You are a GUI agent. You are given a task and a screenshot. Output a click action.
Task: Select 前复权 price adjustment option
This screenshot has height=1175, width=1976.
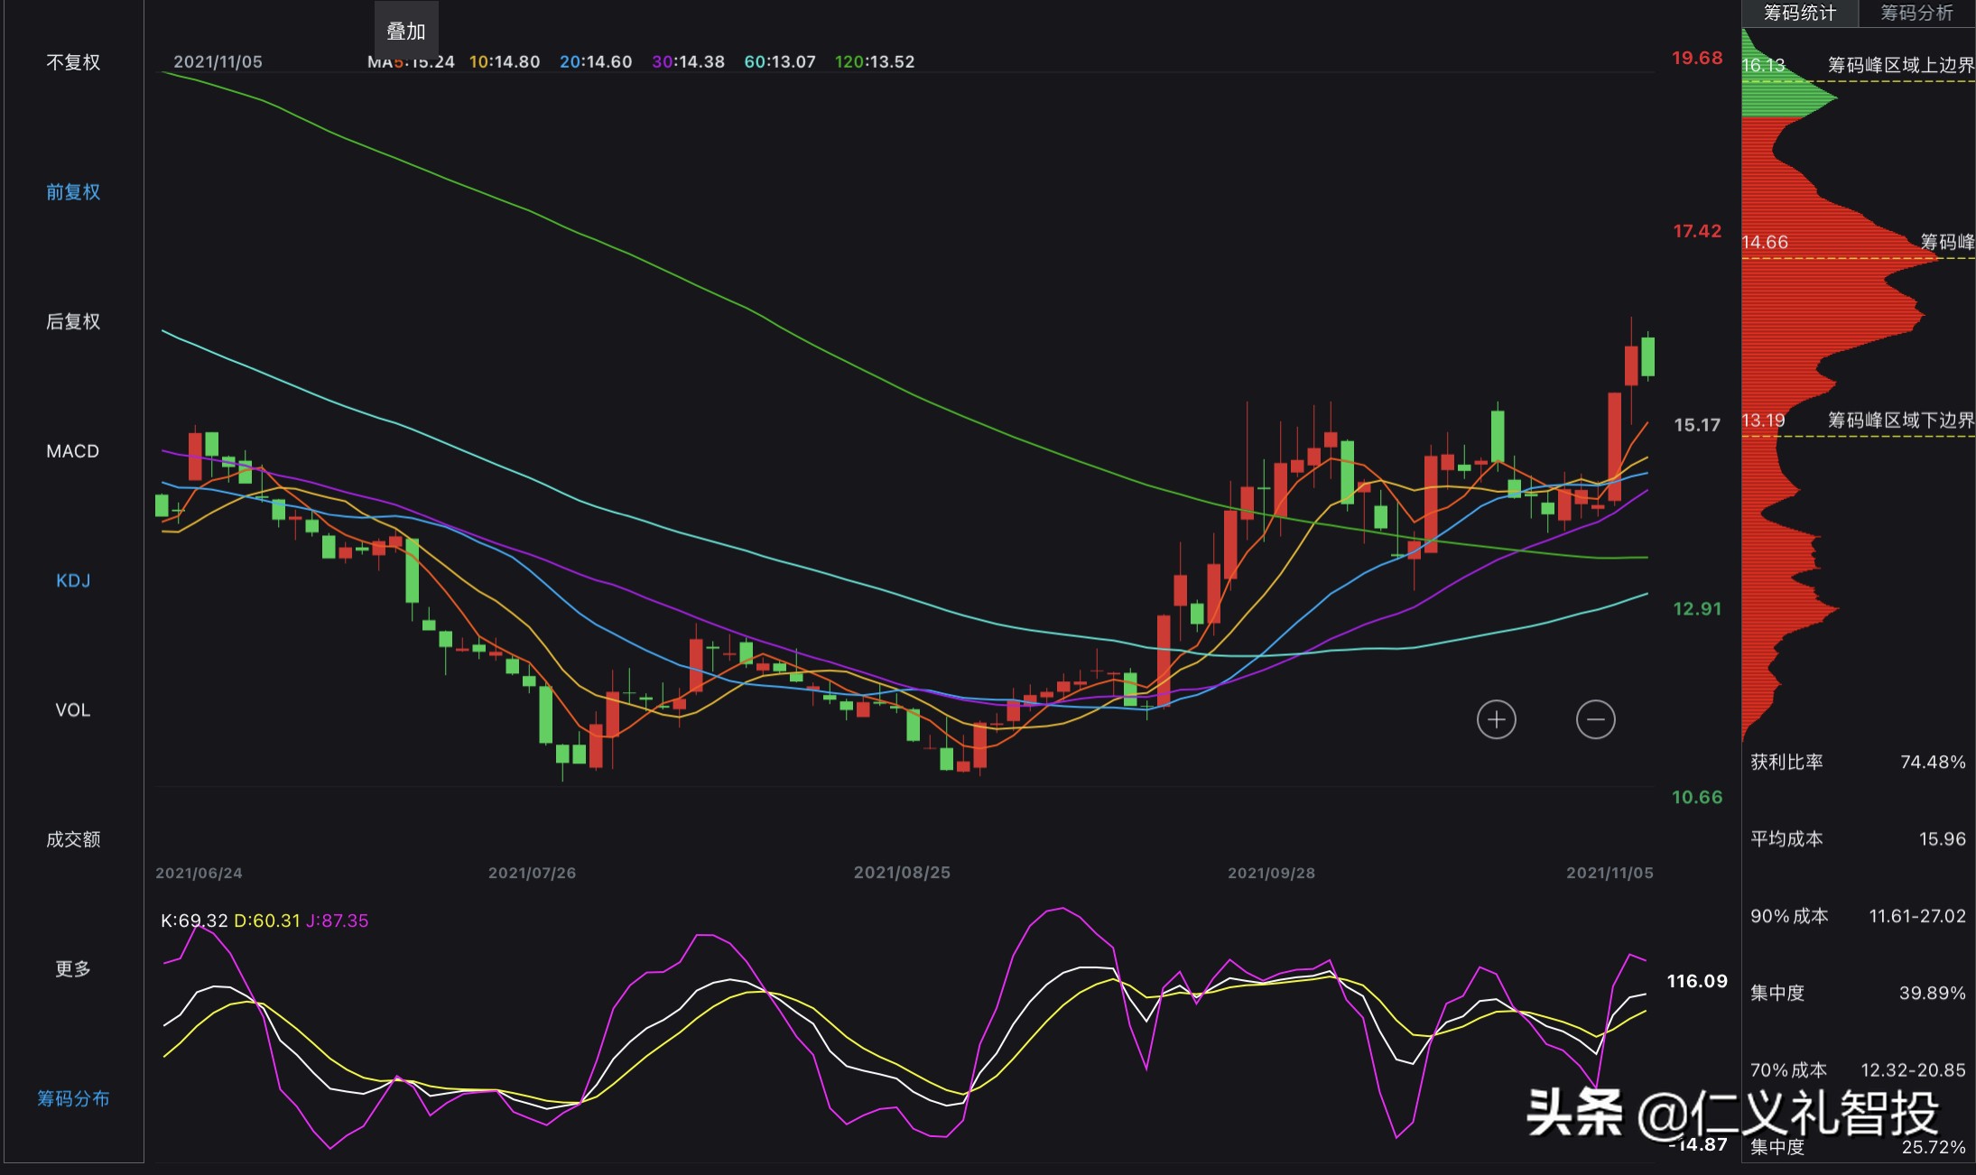point(73,191)
